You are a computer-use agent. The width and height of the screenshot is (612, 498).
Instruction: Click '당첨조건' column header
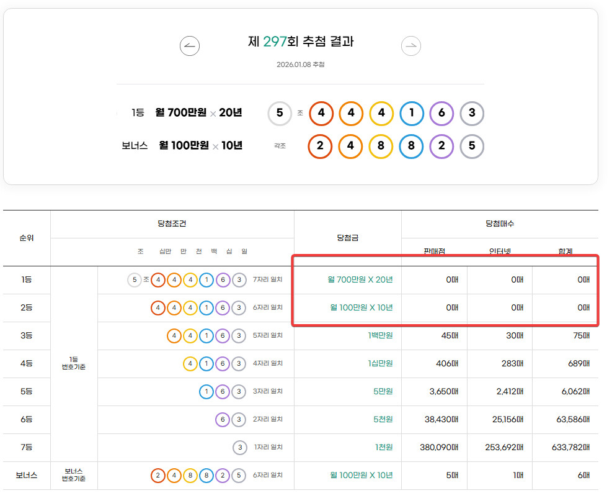(x=172, y=224)
